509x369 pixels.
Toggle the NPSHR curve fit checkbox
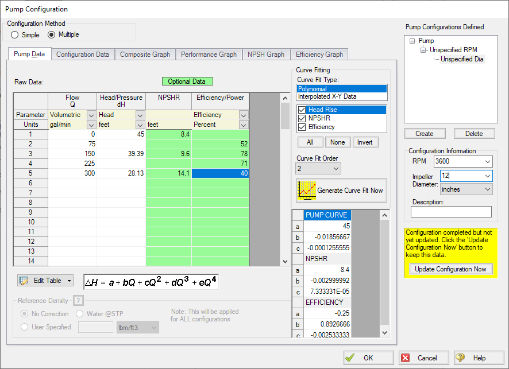302,118
